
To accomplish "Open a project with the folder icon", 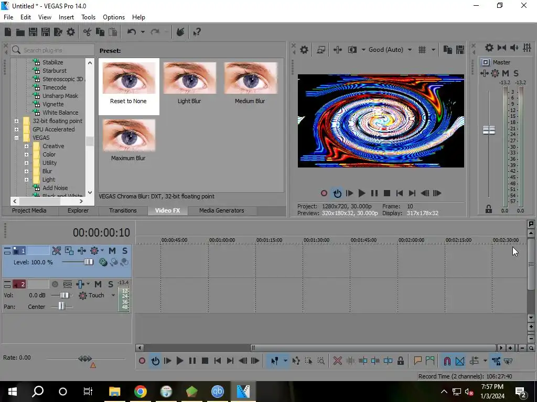I will 20,32.
